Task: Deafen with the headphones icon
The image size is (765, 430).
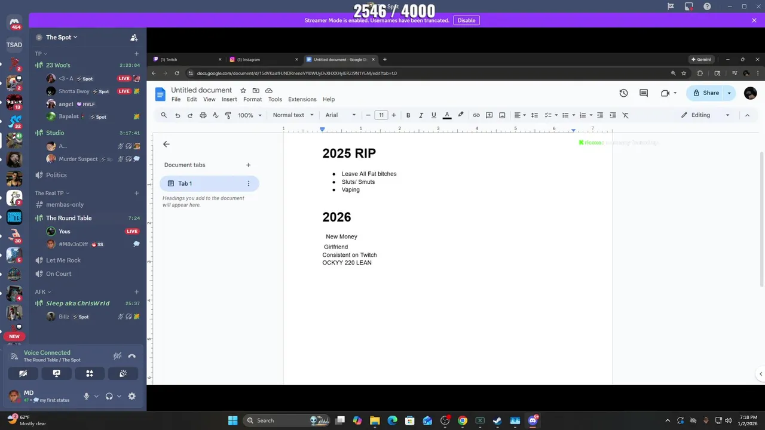Action: pos(109,396)
